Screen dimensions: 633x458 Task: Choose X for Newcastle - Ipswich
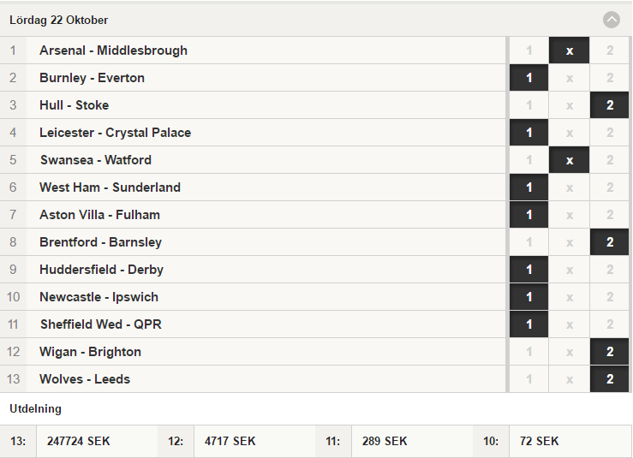570,297
